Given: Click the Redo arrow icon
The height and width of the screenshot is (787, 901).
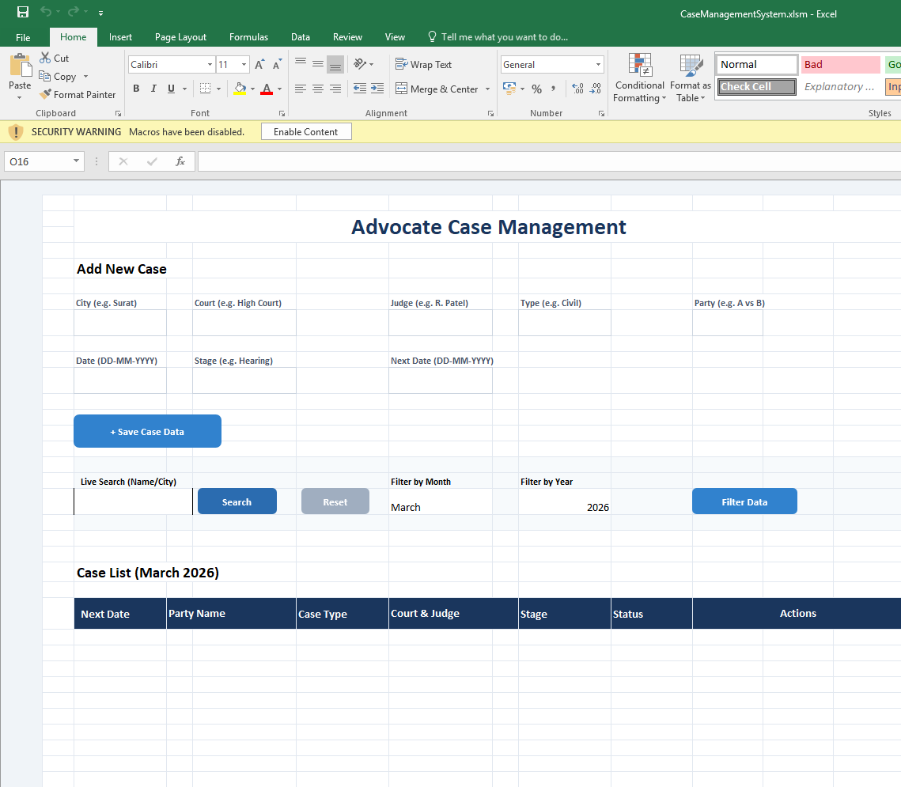Looking at the screenshot, I should coord(74,12).
